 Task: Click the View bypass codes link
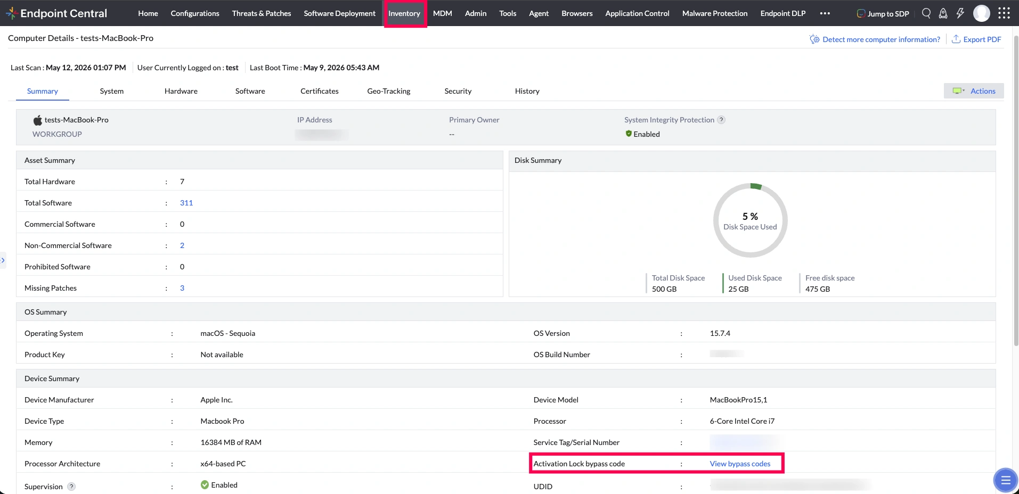tap(740, 464)
